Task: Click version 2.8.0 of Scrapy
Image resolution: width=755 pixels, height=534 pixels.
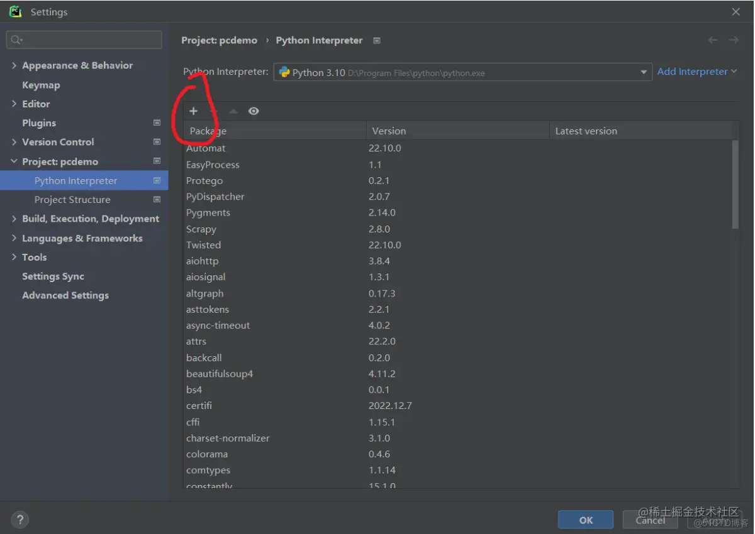Action: [379, 229]
